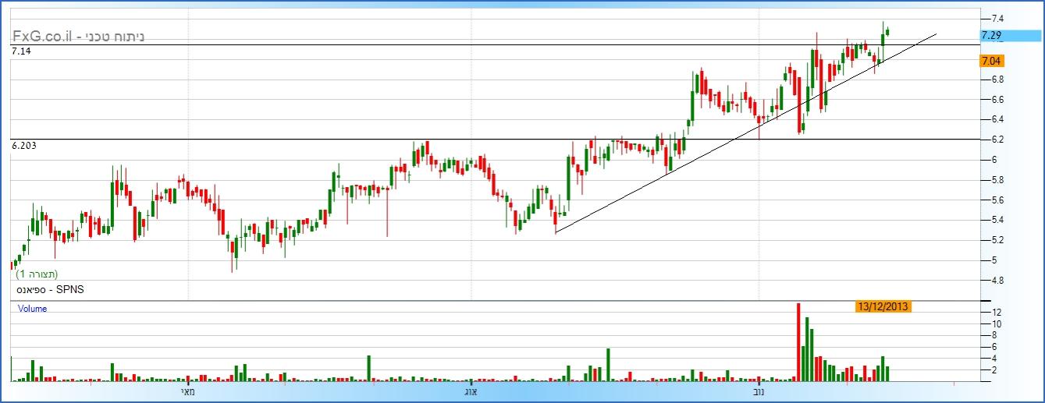
Task: Click the אוג month label on time axis
Action: pos(471,390)
